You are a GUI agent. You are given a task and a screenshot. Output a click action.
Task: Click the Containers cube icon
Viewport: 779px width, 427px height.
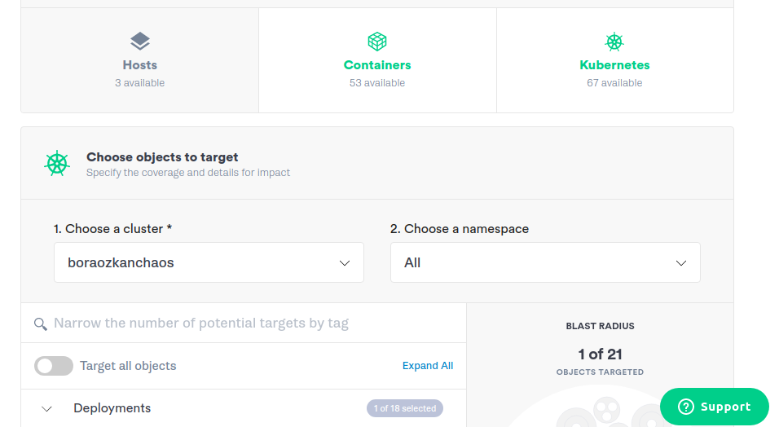click(x=377, y=41)
